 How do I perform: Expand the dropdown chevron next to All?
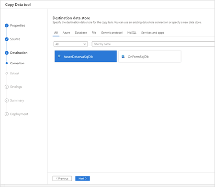[x=85, y=44]
